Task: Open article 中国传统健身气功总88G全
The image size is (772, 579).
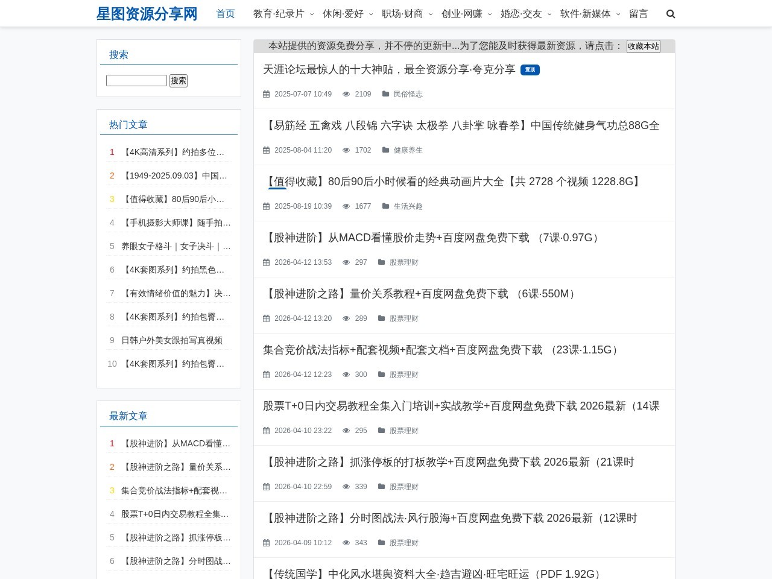Action: pyautogui.click(x=461, y=125)
